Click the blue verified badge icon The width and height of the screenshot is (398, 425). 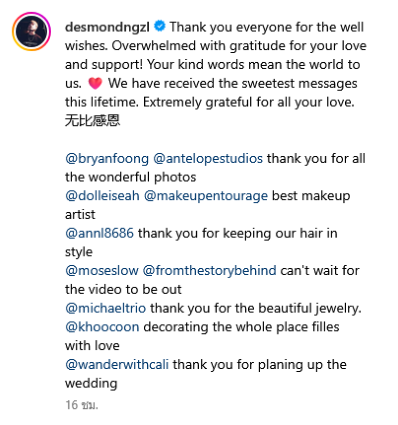pyautogui.click(x=160, y=26)
